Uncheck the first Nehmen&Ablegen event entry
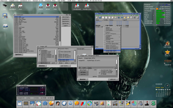The width and height of the screenshot is (173, 108). pos(47,54)
